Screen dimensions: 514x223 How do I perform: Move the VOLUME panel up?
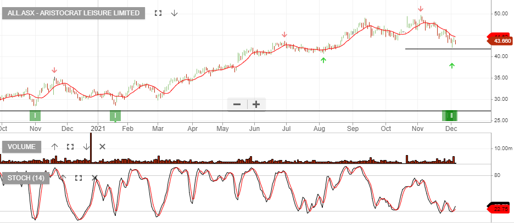54,146
